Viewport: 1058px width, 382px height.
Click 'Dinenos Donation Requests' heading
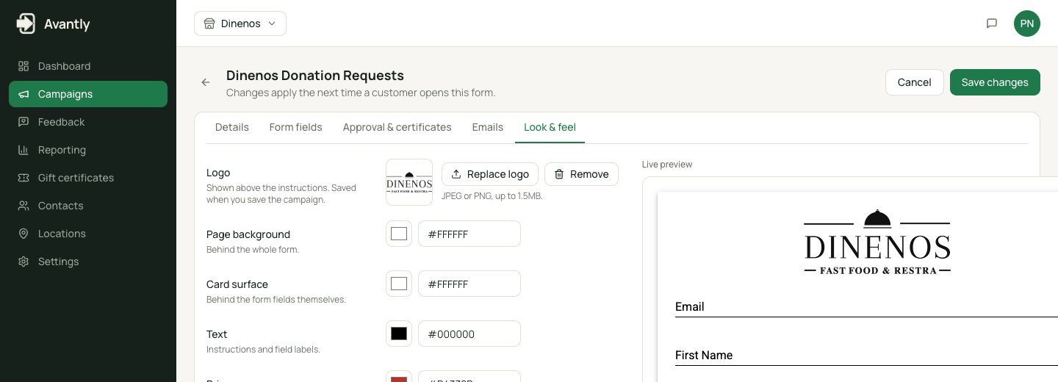click(315, 76)
